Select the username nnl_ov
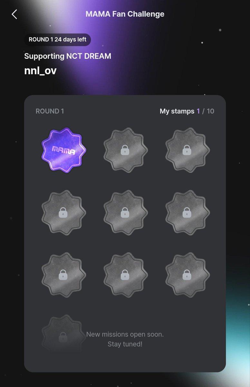The width and height of the screenshot is (250, 387). coord(41,71)
